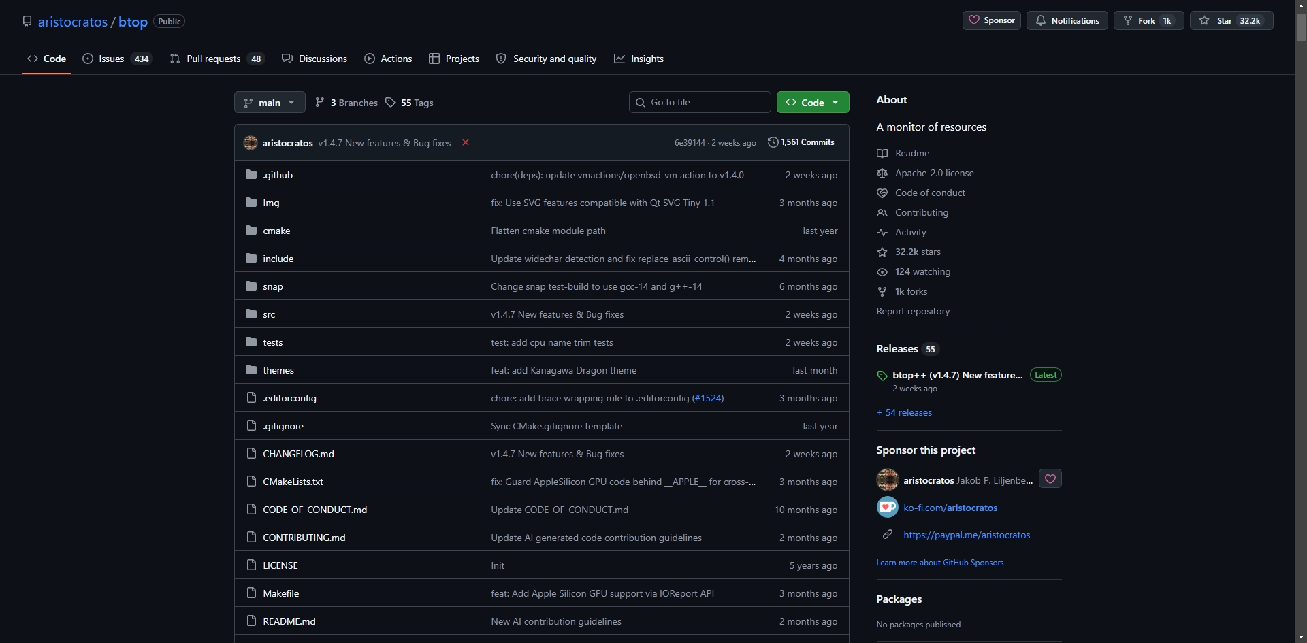Click the bell icon in the Notifications button
Screen dimensions: 1307x643
point(1041,20)
